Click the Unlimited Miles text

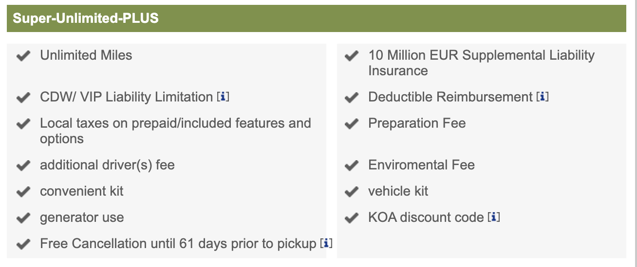click(86, 55)
